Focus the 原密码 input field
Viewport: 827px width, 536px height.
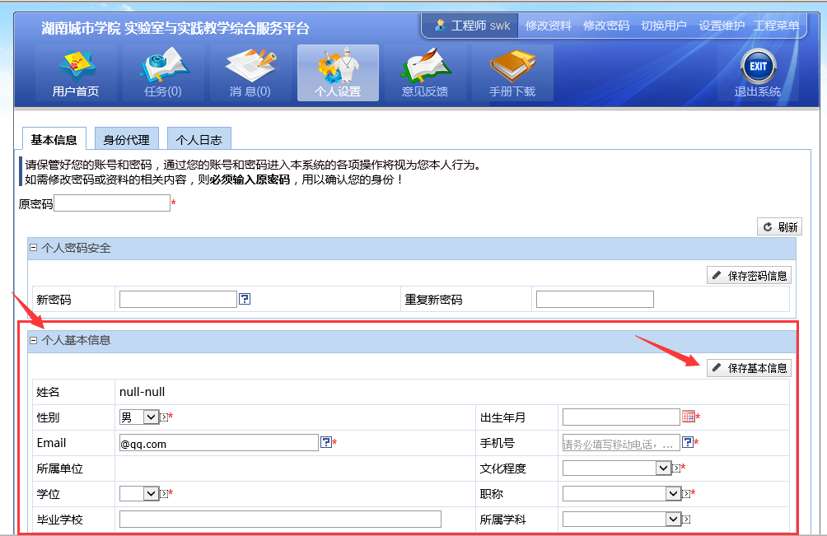(111, 203)
